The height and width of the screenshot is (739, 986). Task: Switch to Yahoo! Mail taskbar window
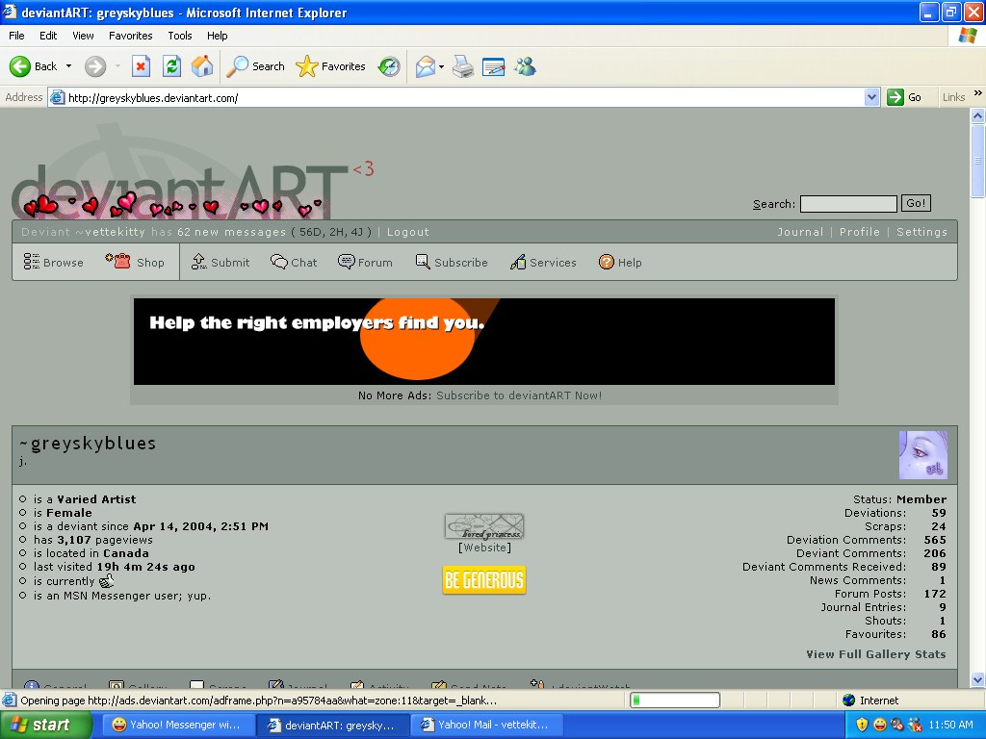[x=486, y=725]
